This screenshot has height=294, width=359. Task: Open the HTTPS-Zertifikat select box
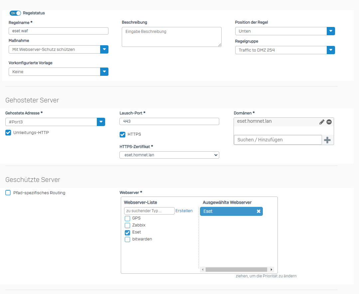point(169,155)
